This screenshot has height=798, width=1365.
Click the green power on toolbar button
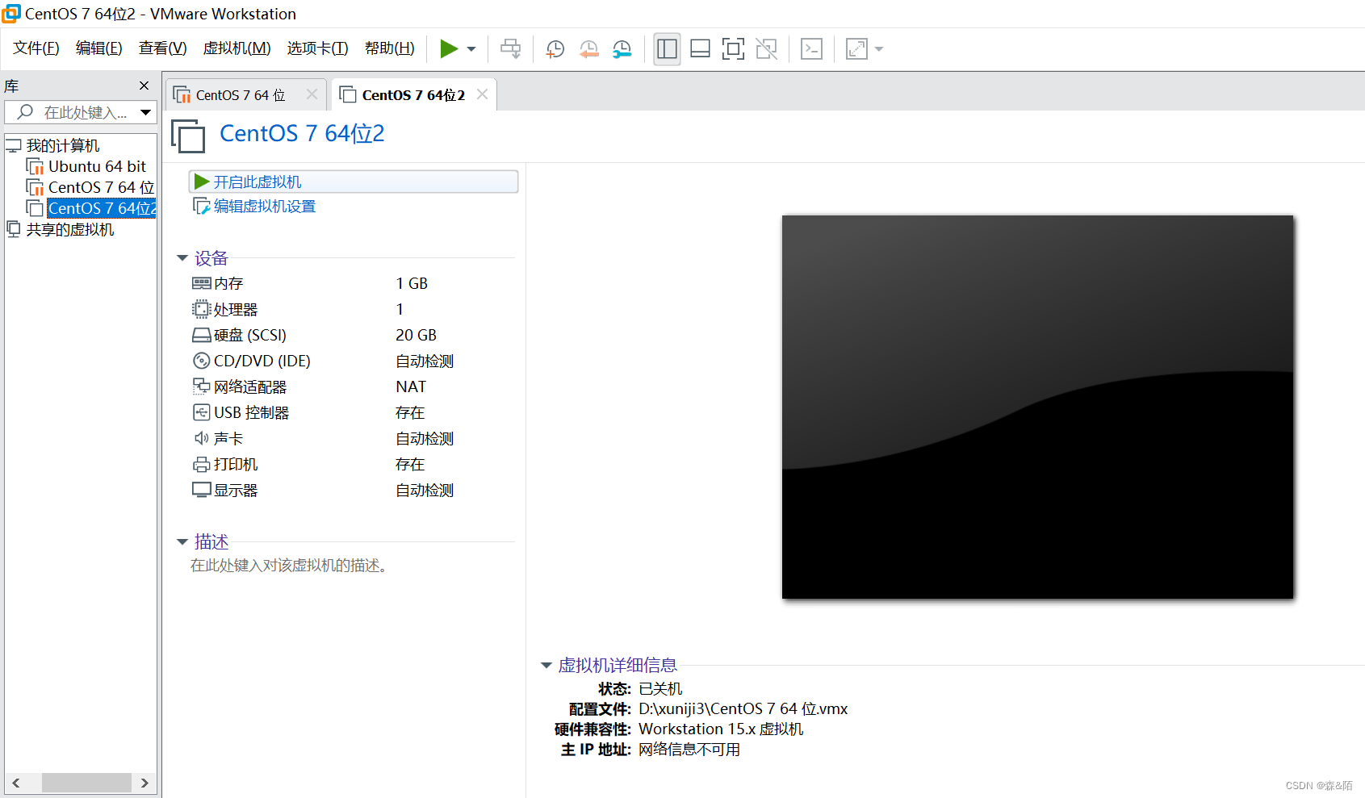tap(449, 49)
